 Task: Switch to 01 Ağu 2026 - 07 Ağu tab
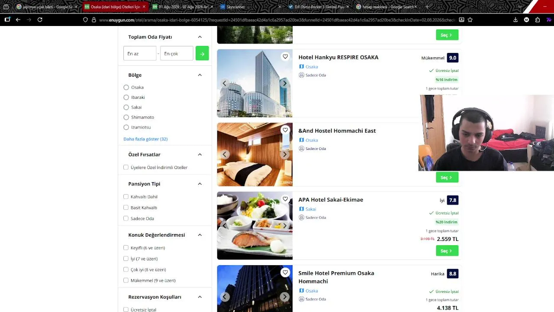183,6
